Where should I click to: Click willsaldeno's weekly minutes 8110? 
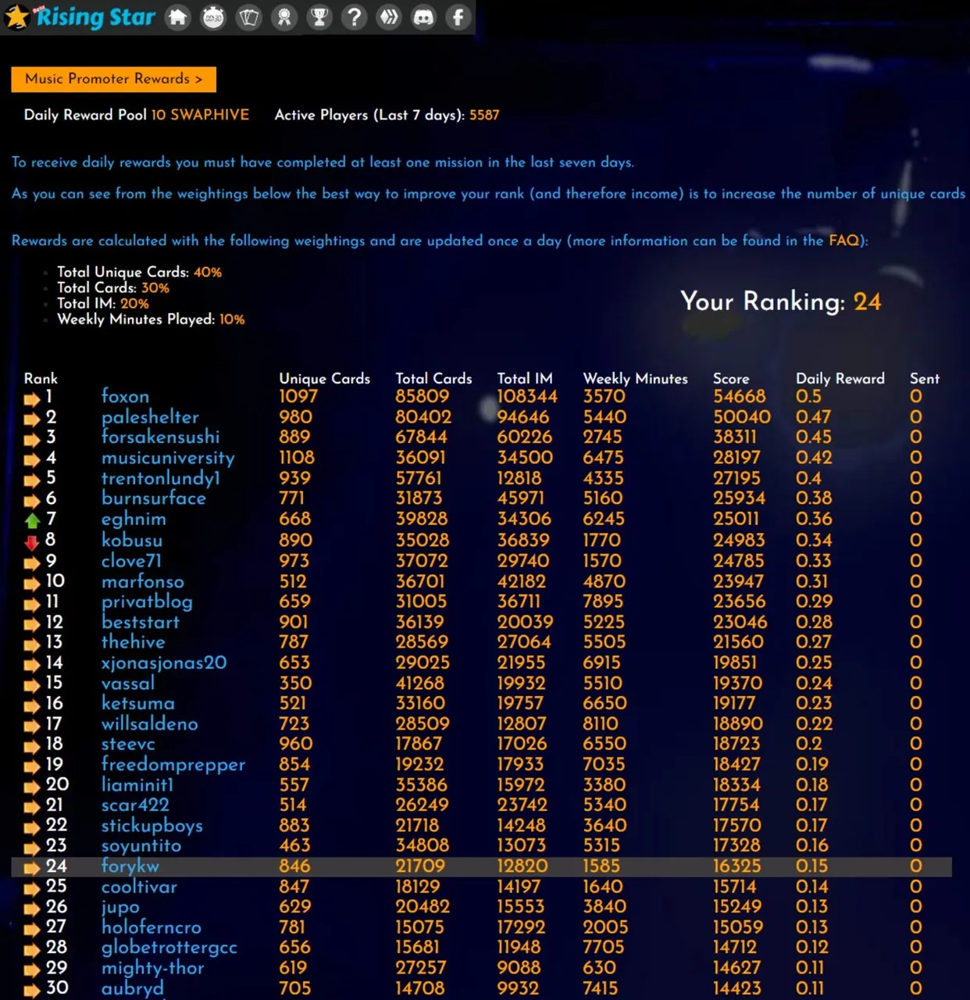point(601,723)
